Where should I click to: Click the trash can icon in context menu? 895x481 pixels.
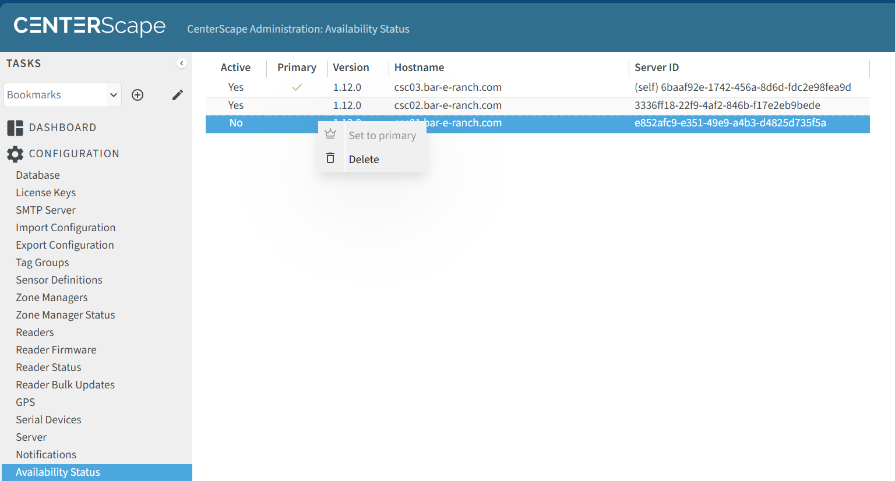pyautogui.click(x=330, y=158)
